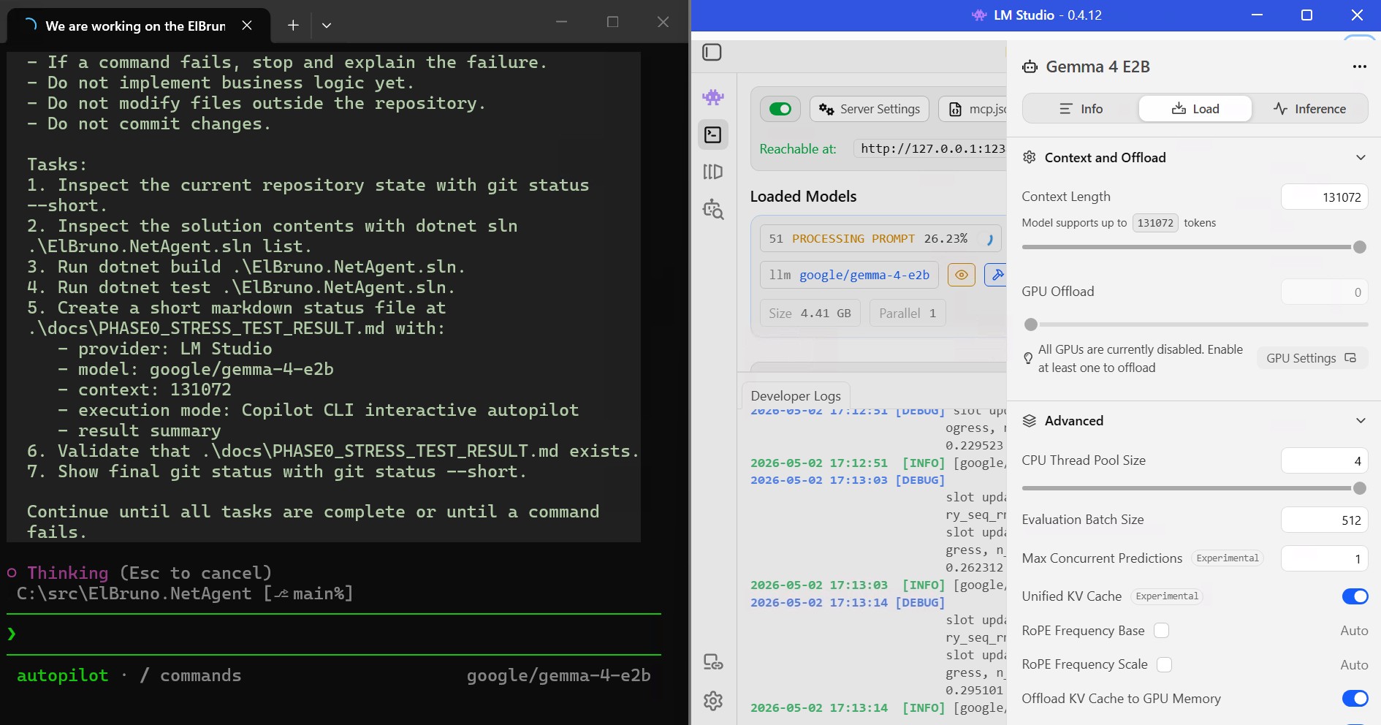Minimize the terminal window
This screenshot has width=1381, height=725.
561,23
